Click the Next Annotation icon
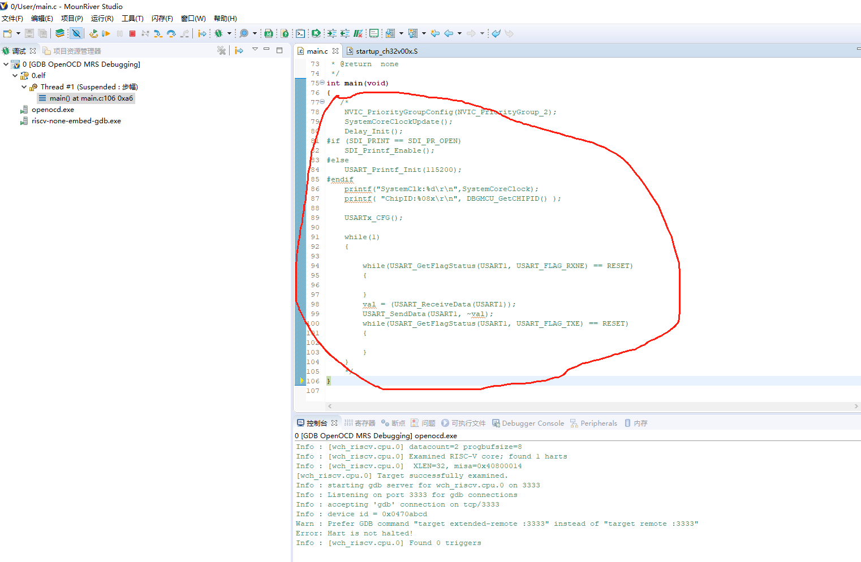The width and height of the screenshot is (861, 562). click(390, 33)
